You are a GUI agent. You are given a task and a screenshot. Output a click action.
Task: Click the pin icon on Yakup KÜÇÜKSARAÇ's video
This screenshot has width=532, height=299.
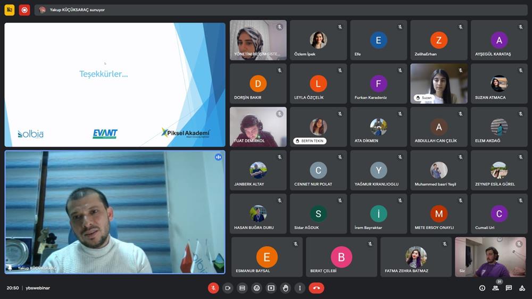[x=10, y=268]
